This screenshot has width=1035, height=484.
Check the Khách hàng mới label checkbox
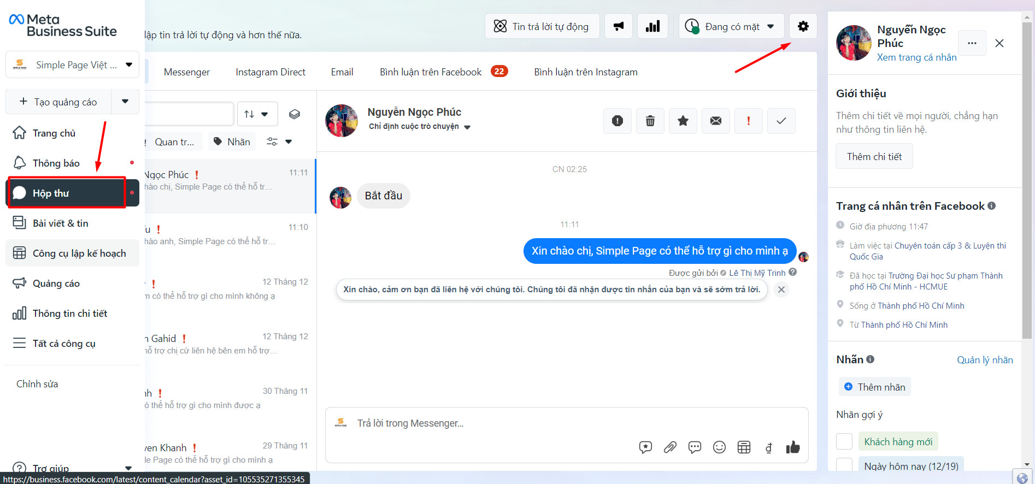844,441
